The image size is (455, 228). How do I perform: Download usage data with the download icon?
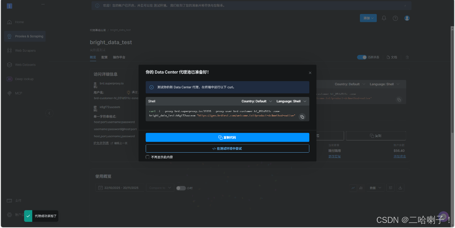[401, 188]
